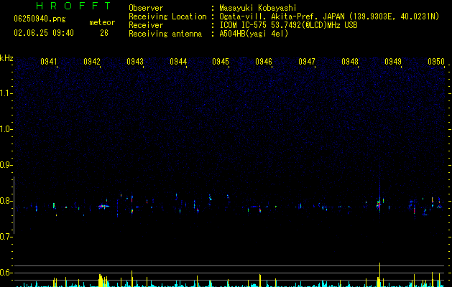Viewport: 452px width, 287px height.
Task: Click the Observer label
Action: 146,8
